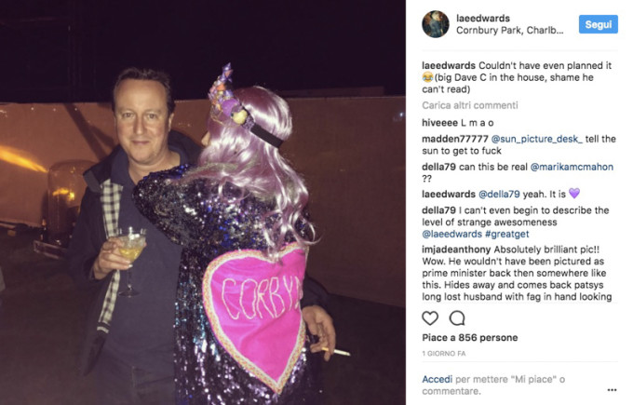Open the @sun_picture_desk_ mention

[536, 139]
